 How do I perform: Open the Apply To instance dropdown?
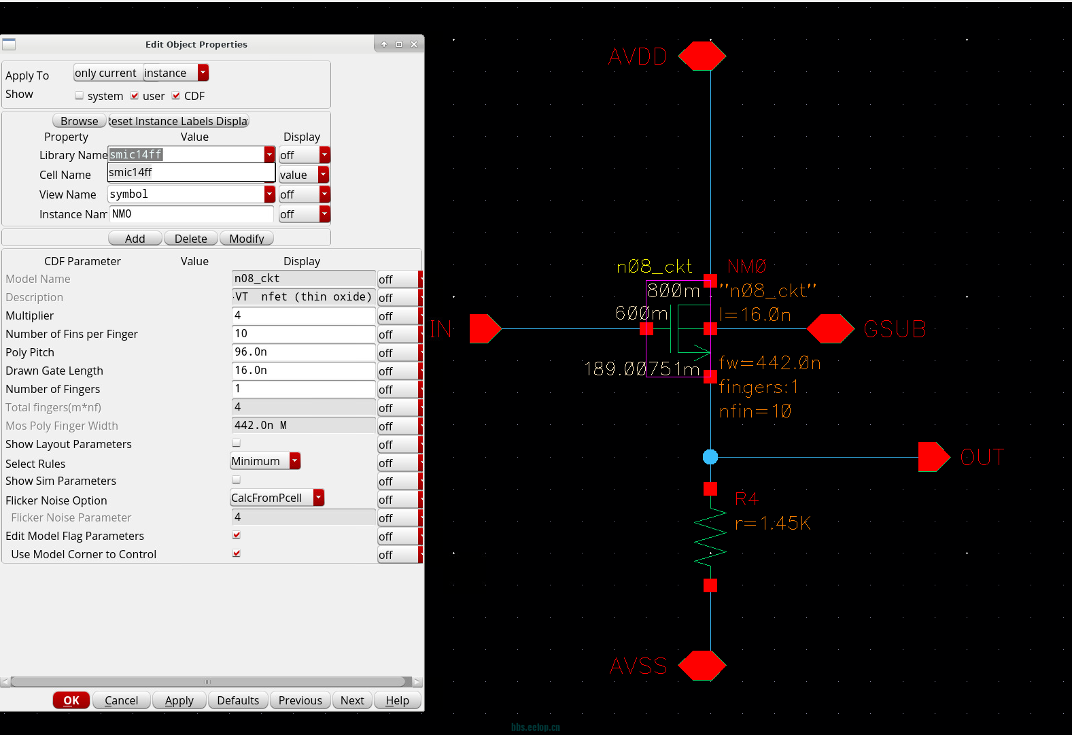(x=175, y=73)
